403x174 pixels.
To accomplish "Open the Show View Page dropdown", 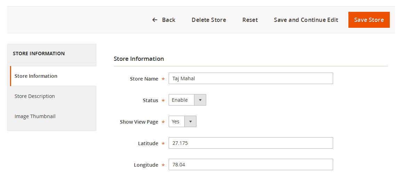I will 182,122.
